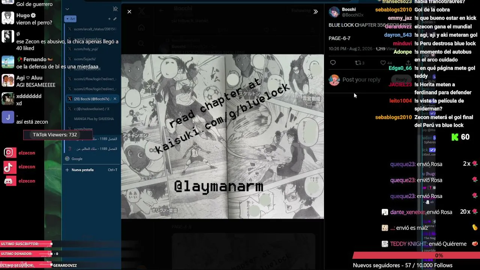Click the ULTIMO SEGUIDOR label

click(x=18, y=265)
